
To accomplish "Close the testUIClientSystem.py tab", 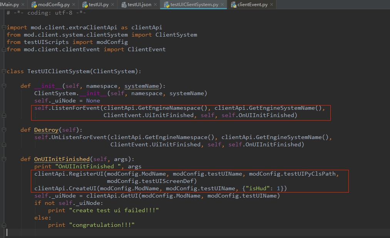I will click(x=223, y=5).
